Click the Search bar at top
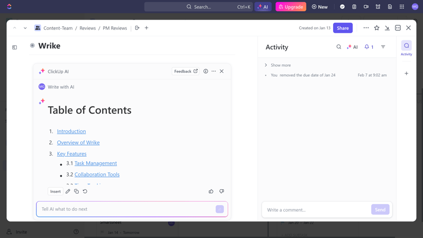This screenshot has width=423, height=238. pyautogui.click(x=199, y=7)
